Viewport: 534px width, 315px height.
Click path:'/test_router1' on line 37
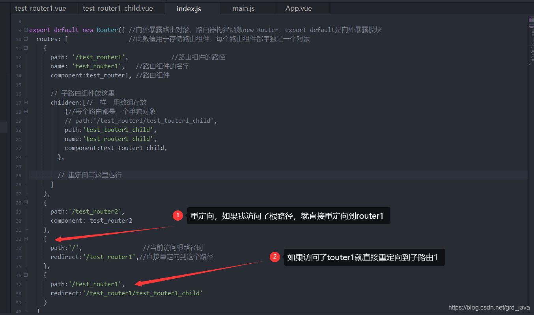88,284
